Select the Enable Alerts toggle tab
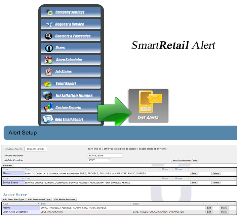Image resolution: width=239 pixels, height=217 pixels. click(14, 149)
